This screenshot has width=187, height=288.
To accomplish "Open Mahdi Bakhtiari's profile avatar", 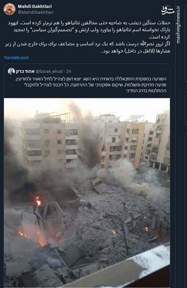I will tap(9, 9).
